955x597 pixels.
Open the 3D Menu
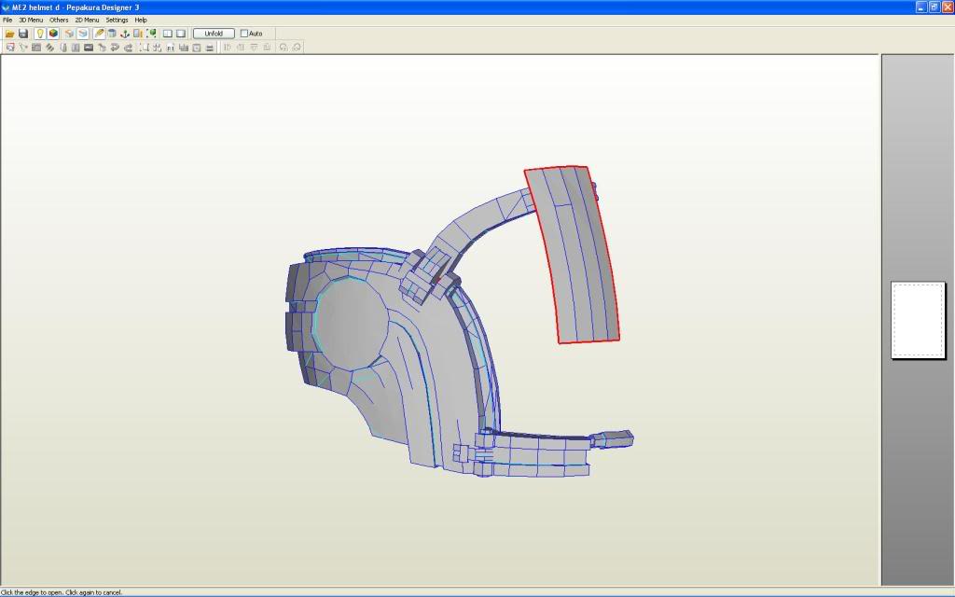[x=31, y=21]
